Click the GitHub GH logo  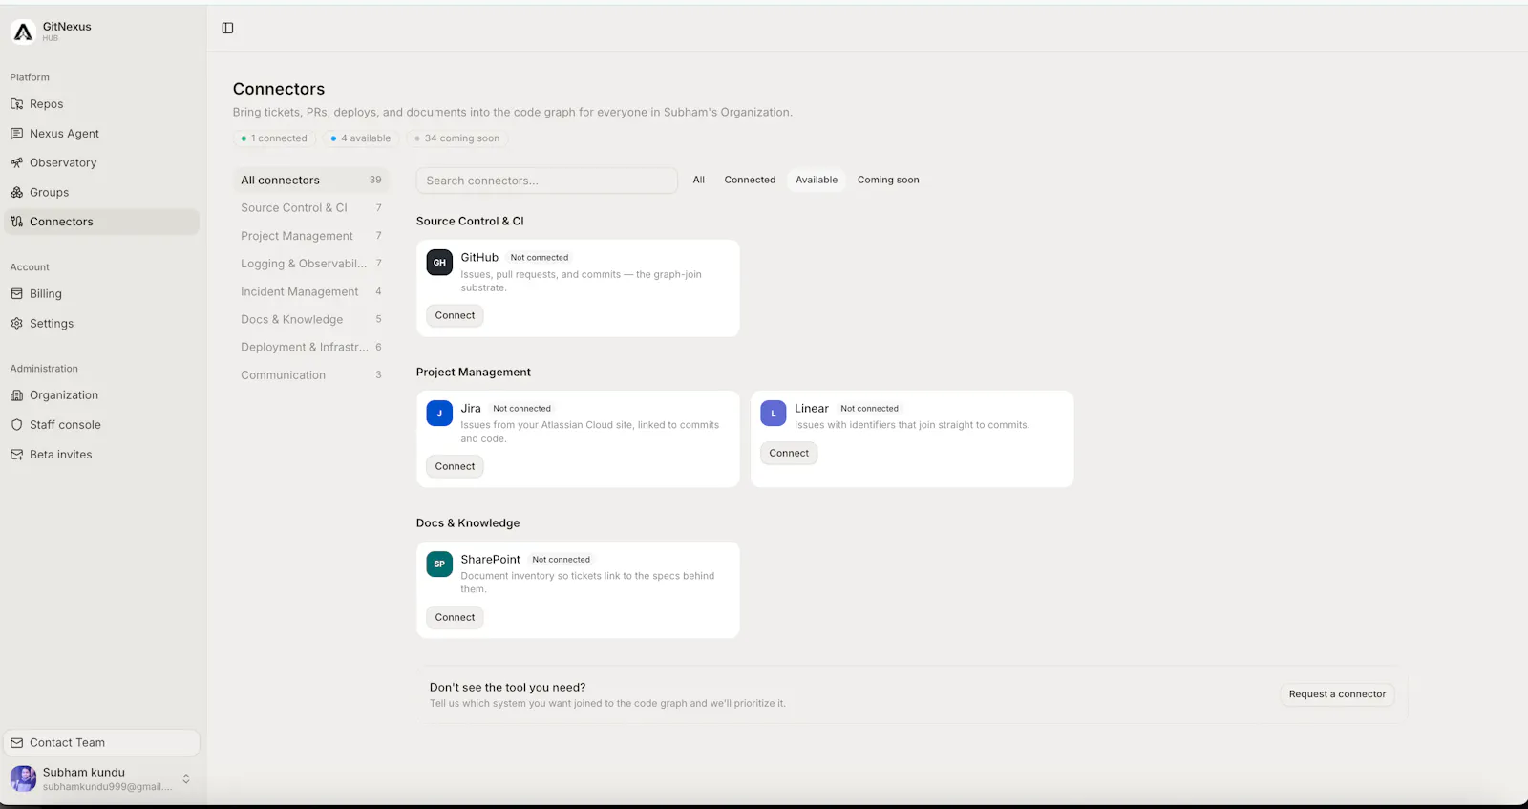pyautogui.click(x=439, y=262)
